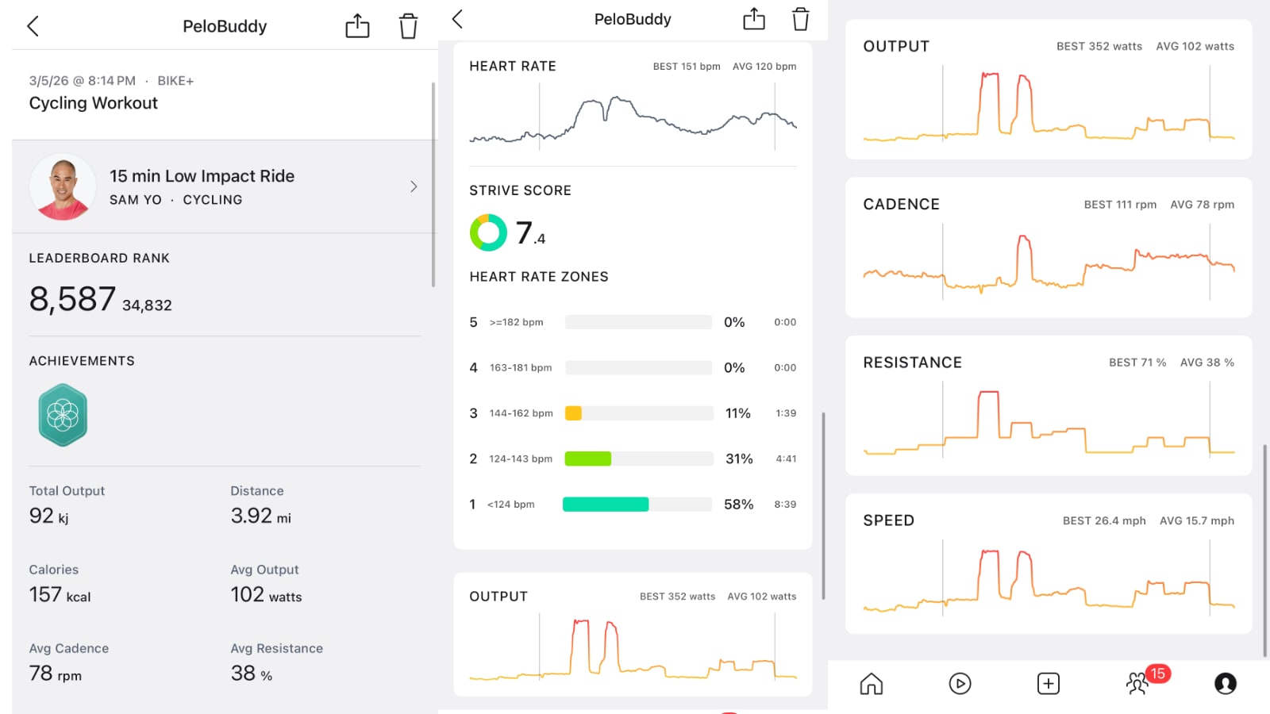Tap the Cadence chart in right panel

[1048, 262]
